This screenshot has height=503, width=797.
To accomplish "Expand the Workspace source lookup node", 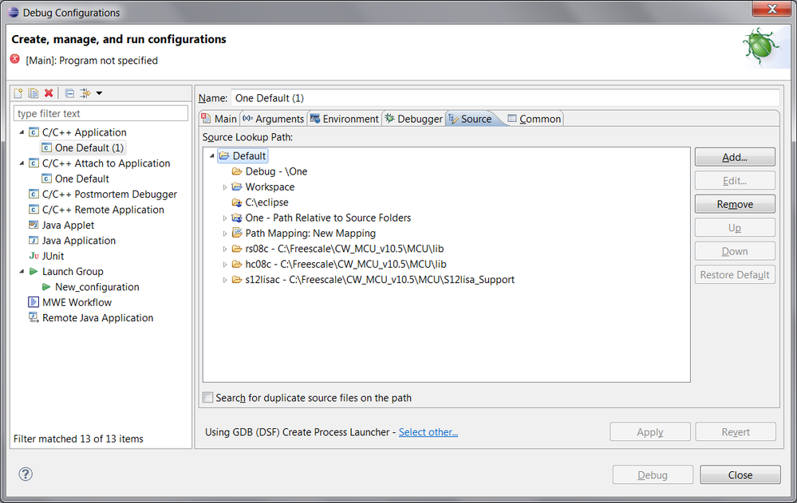I will pyautogui.click(x=225, y=187).
